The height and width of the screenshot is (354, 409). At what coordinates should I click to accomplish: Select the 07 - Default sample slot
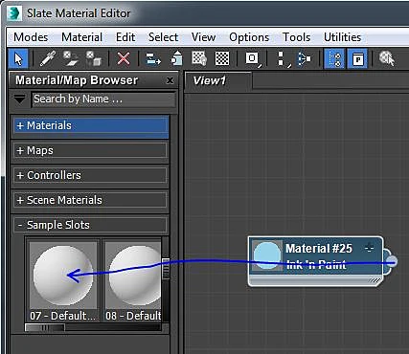click(63, 280)
